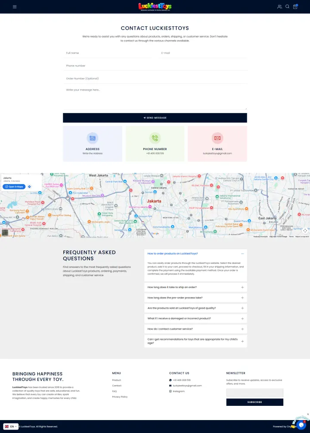Click the Order Number (Optional) field
310x433 pixels.
(x=155, y=78)
